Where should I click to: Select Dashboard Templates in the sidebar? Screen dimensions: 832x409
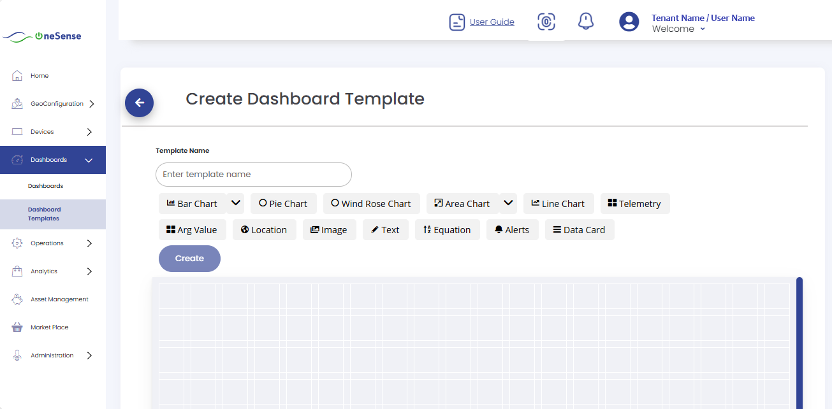44,213
